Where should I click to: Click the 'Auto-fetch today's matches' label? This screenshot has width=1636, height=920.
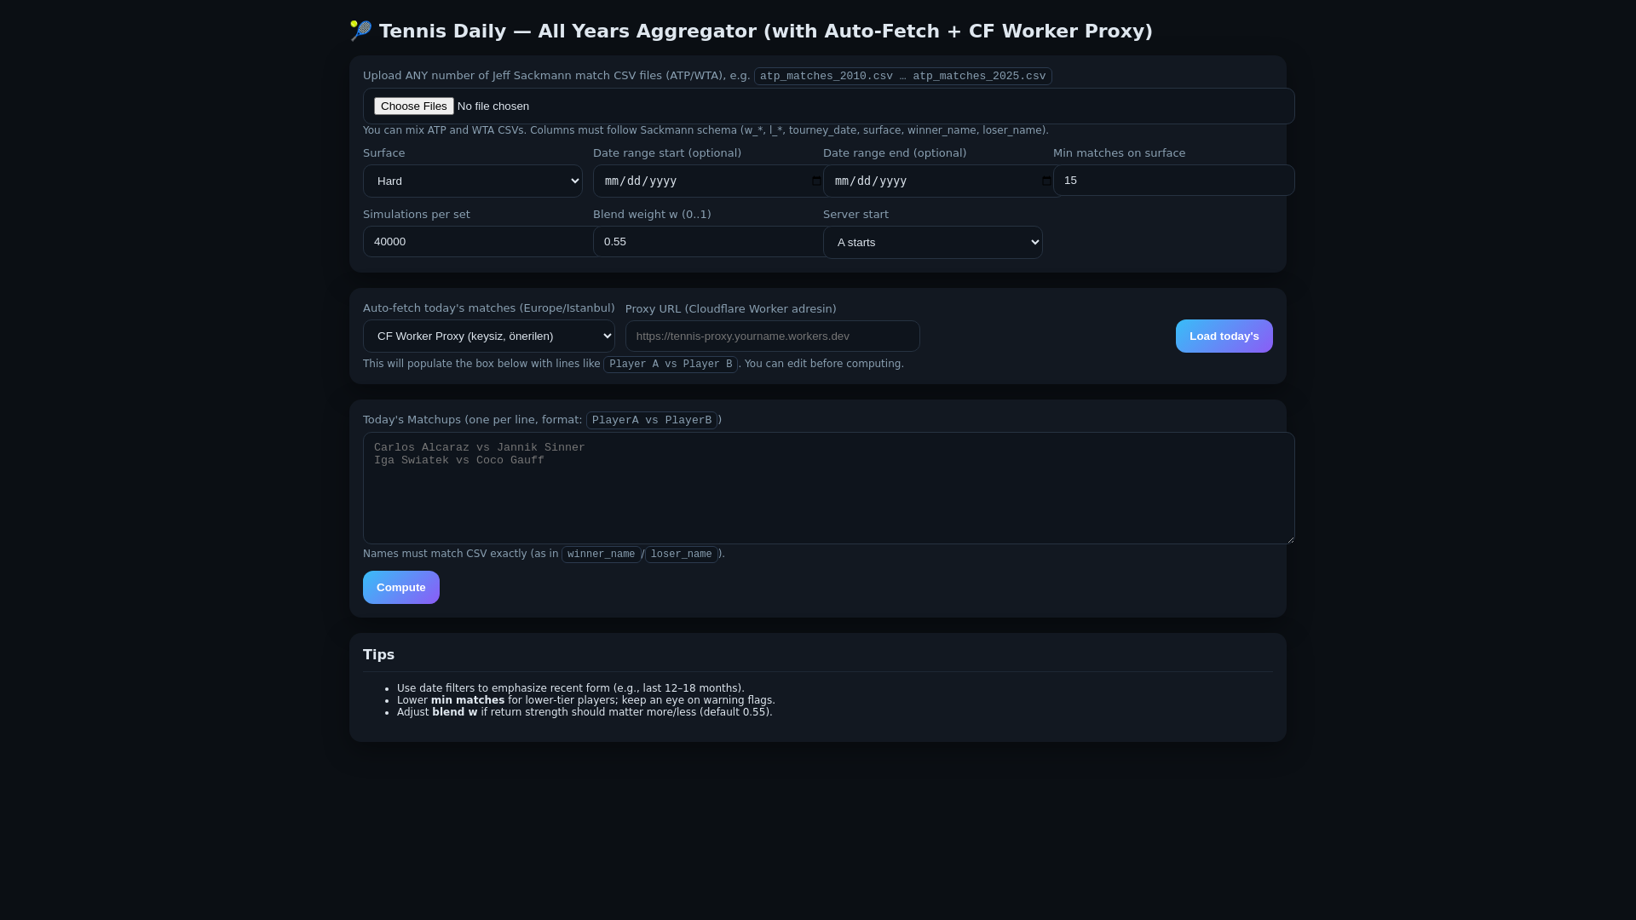click(489, 308)
